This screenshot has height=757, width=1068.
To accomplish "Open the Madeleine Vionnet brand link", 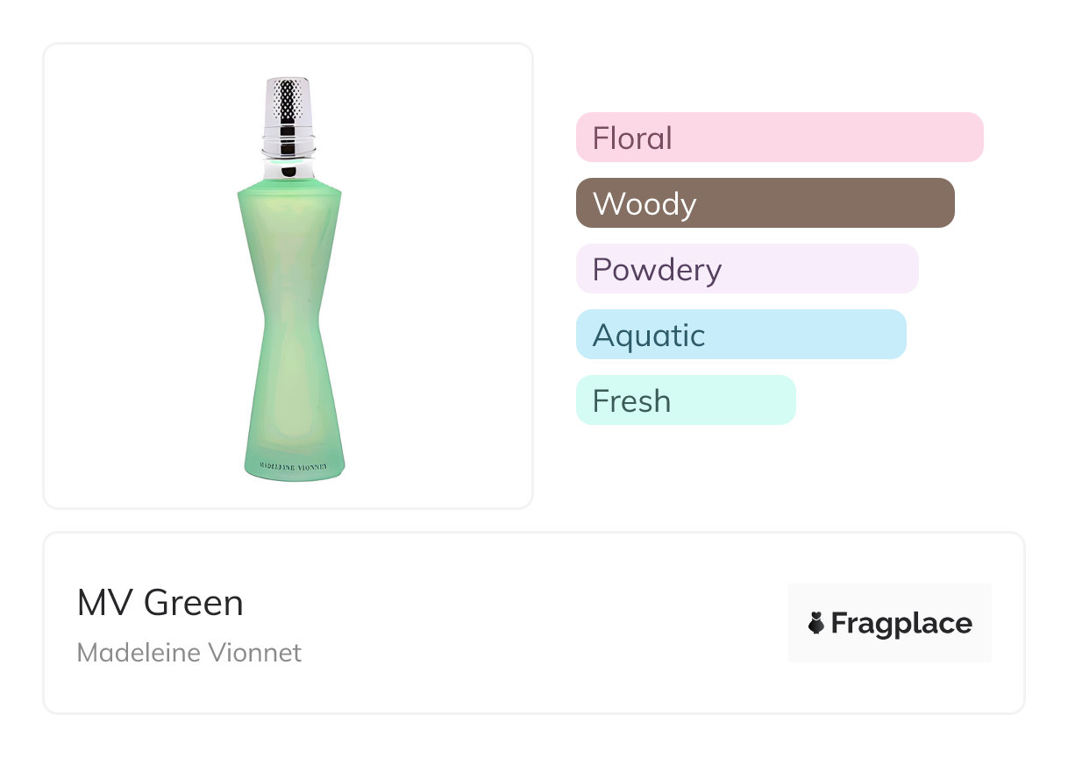I will pyautogui.click(x=189, y=653).
